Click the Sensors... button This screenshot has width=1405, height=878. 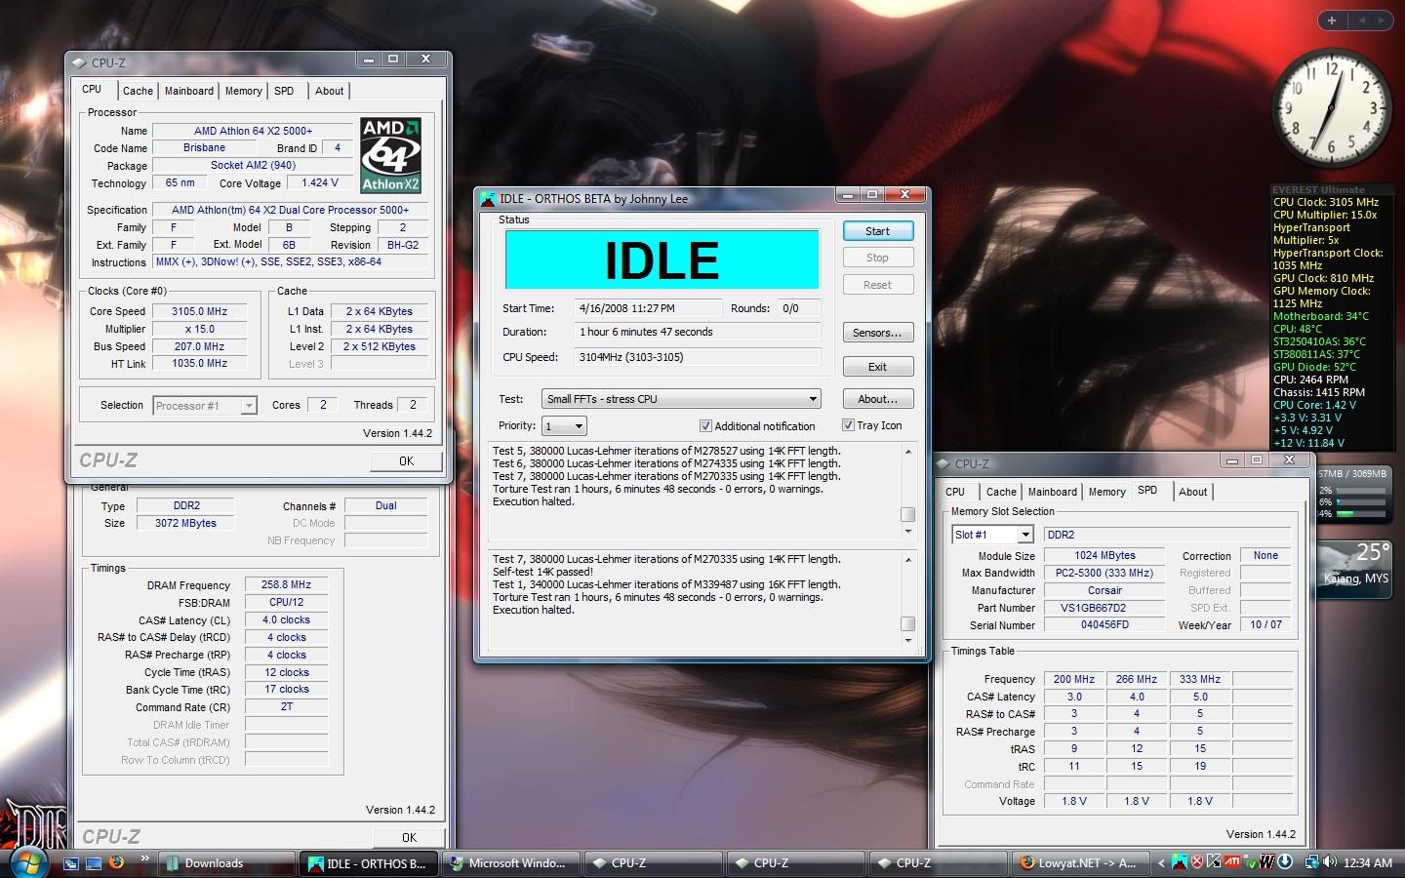pyautogui.click(x=877, y=333)
